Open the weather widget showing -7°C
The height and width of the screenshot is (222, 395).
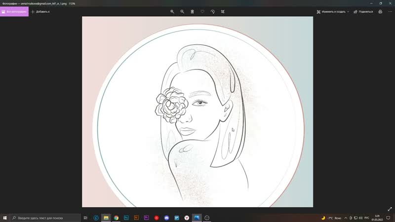click(331, 218)
